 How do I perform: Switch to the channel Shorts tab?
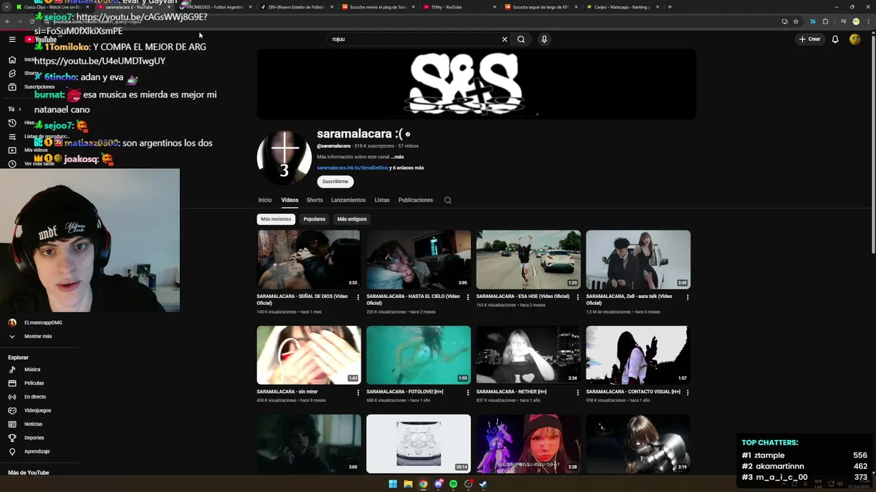[x=315, y=200]
